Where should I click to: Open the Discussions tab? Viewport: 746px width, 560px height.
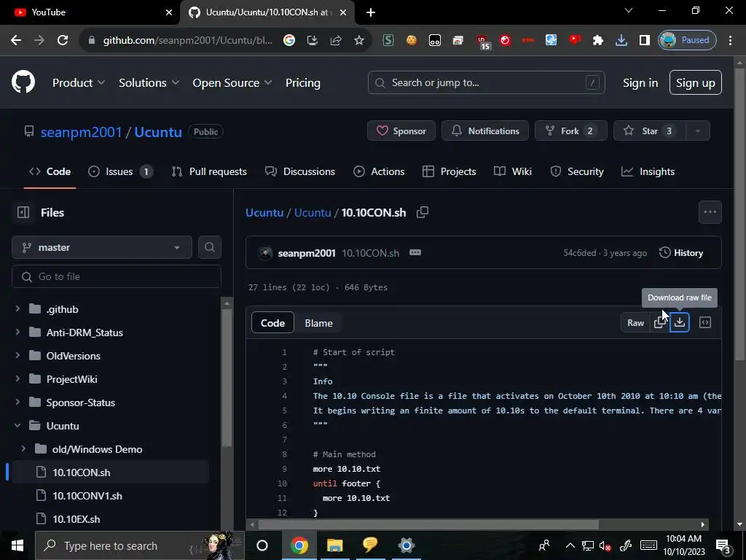[x=300, y=171]
